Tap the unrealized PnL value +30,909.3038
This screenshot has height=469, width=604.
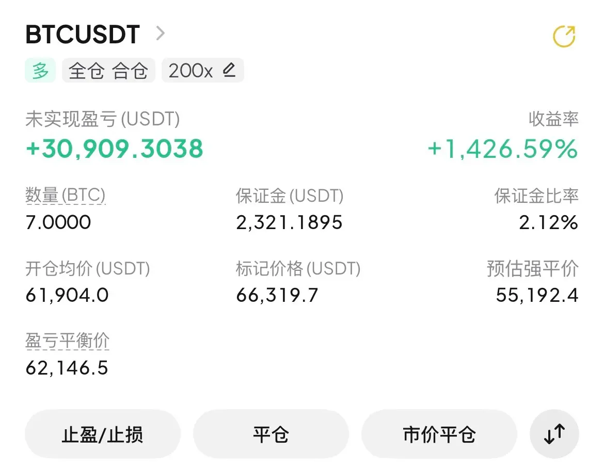point(115,149)
